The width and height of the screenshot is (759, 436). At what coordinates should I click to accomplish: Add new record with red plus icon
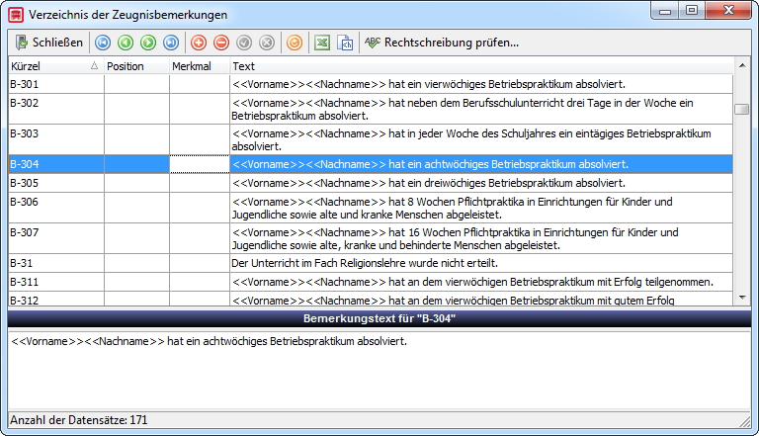[199, 43]
